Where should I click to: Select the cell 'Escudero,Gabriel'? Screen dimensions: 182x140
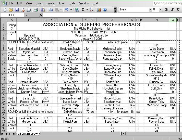coord(29,49)
